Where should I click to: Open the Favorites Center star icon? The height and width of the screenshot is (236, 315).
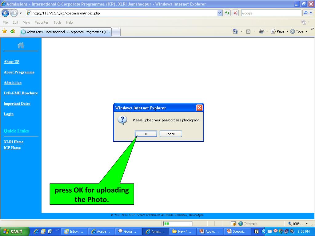[x=4, y=31]
